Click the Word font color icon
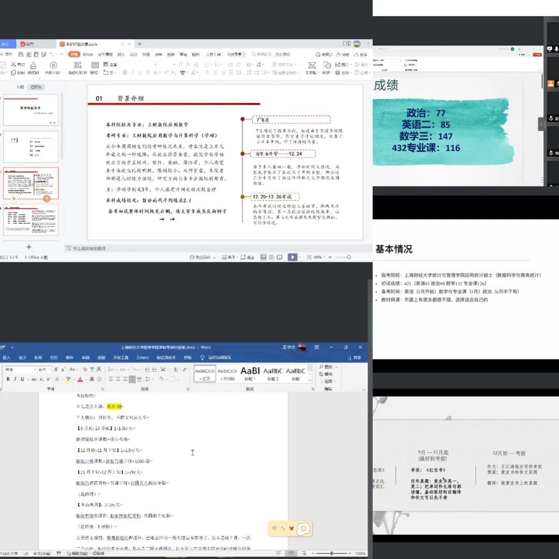 click(x=80, y=379)
